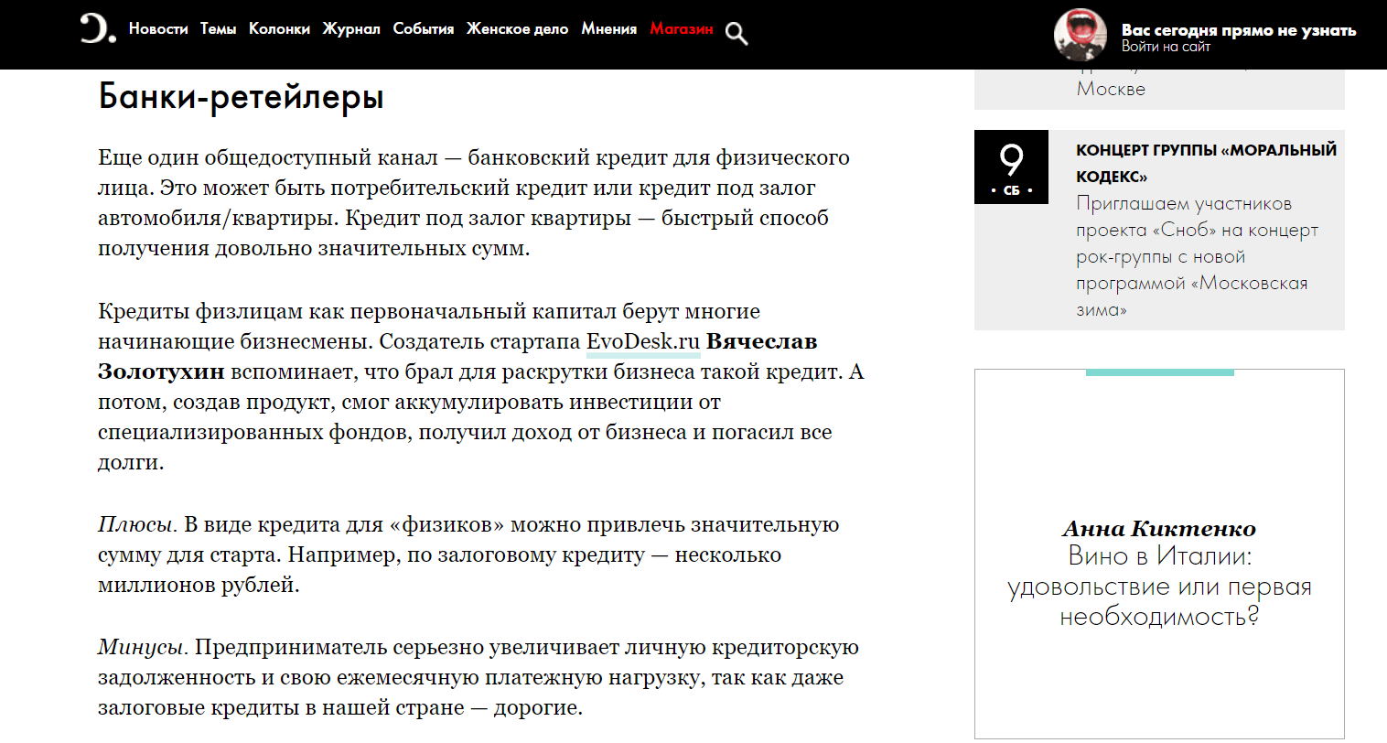
Task: Open the События section
Action: (x=424, y=29)
